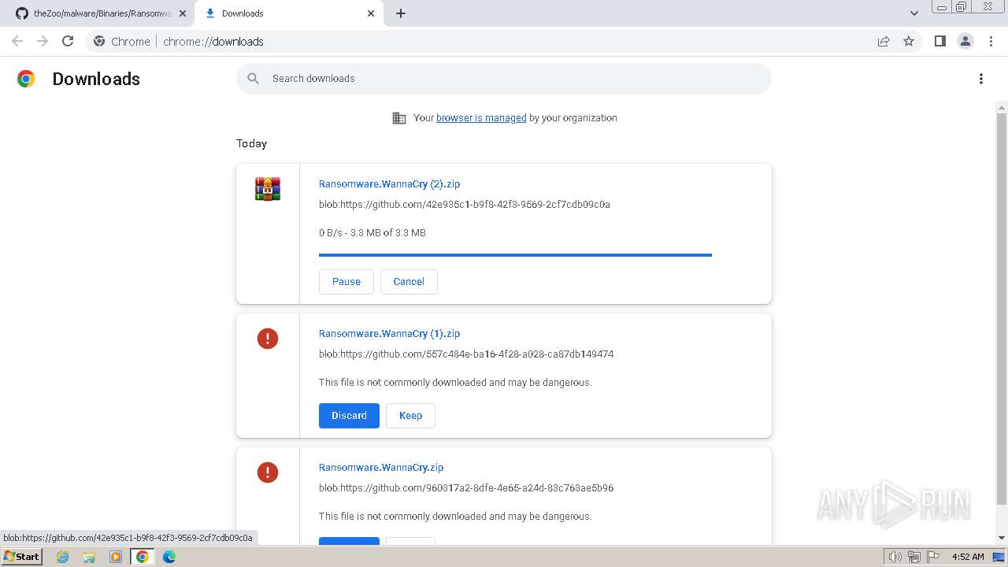
Task: Focus the Search downloads field
Action: point(504,79)
